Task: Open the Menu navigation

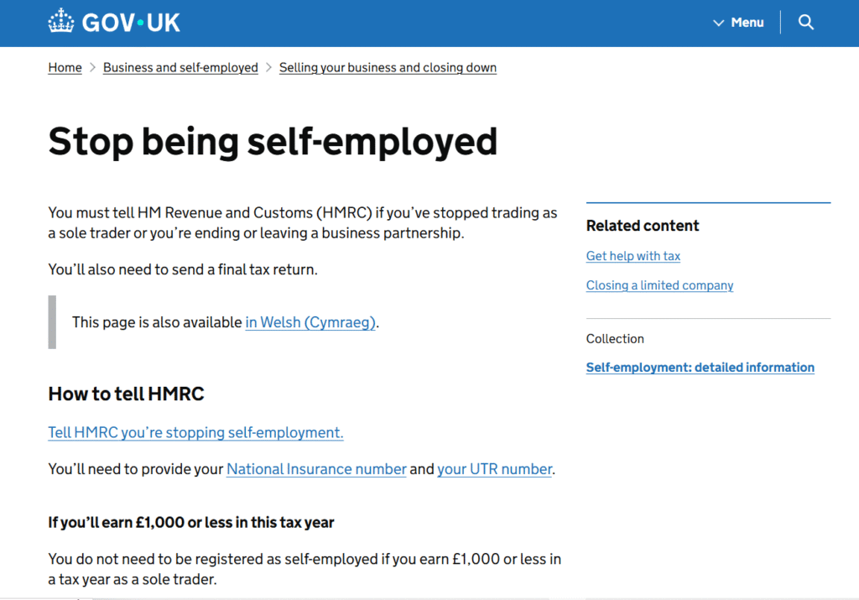Action: pyautogui.click(x=747, y=23)
